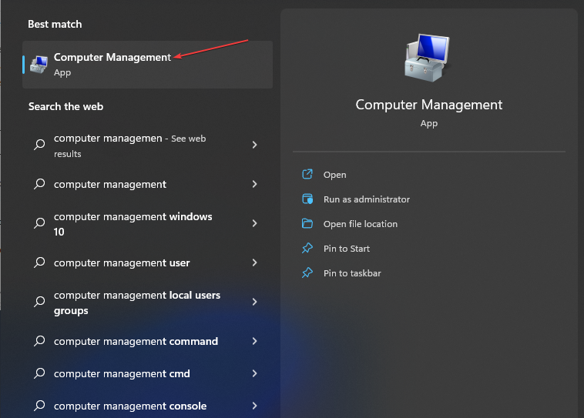Viewport: 584px width, 418px height.
Task: Expand chevron for 'computer management cmd'
Action: pos(255,373)
